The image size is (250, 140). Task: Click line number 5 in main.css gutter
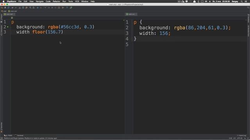(x=127, y=44)
